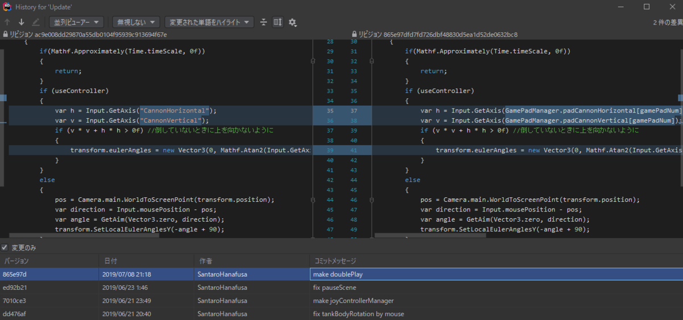The height and width of the screenshot is (320, 683).
Task: Click the lock icon beside revision 865e97d
Action: click(355, 35)
